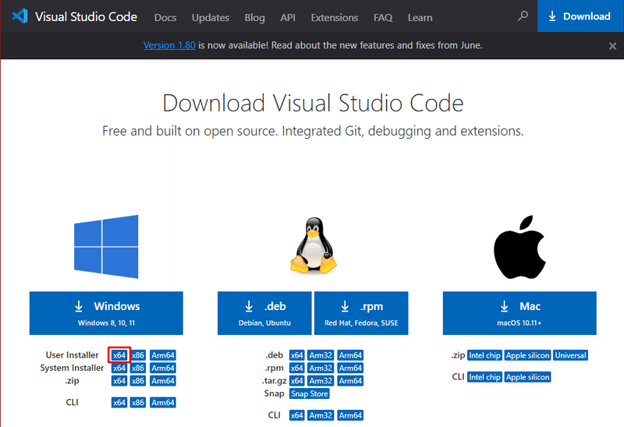Download Linux .tar.gz Arm64 archive
This screenshot has height=427, width=624.
coord(350,380)
